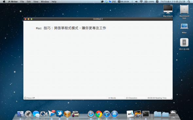Open the volume menu bar icon
The width and height of the screenshot is (193, 120).
(136, 2)
